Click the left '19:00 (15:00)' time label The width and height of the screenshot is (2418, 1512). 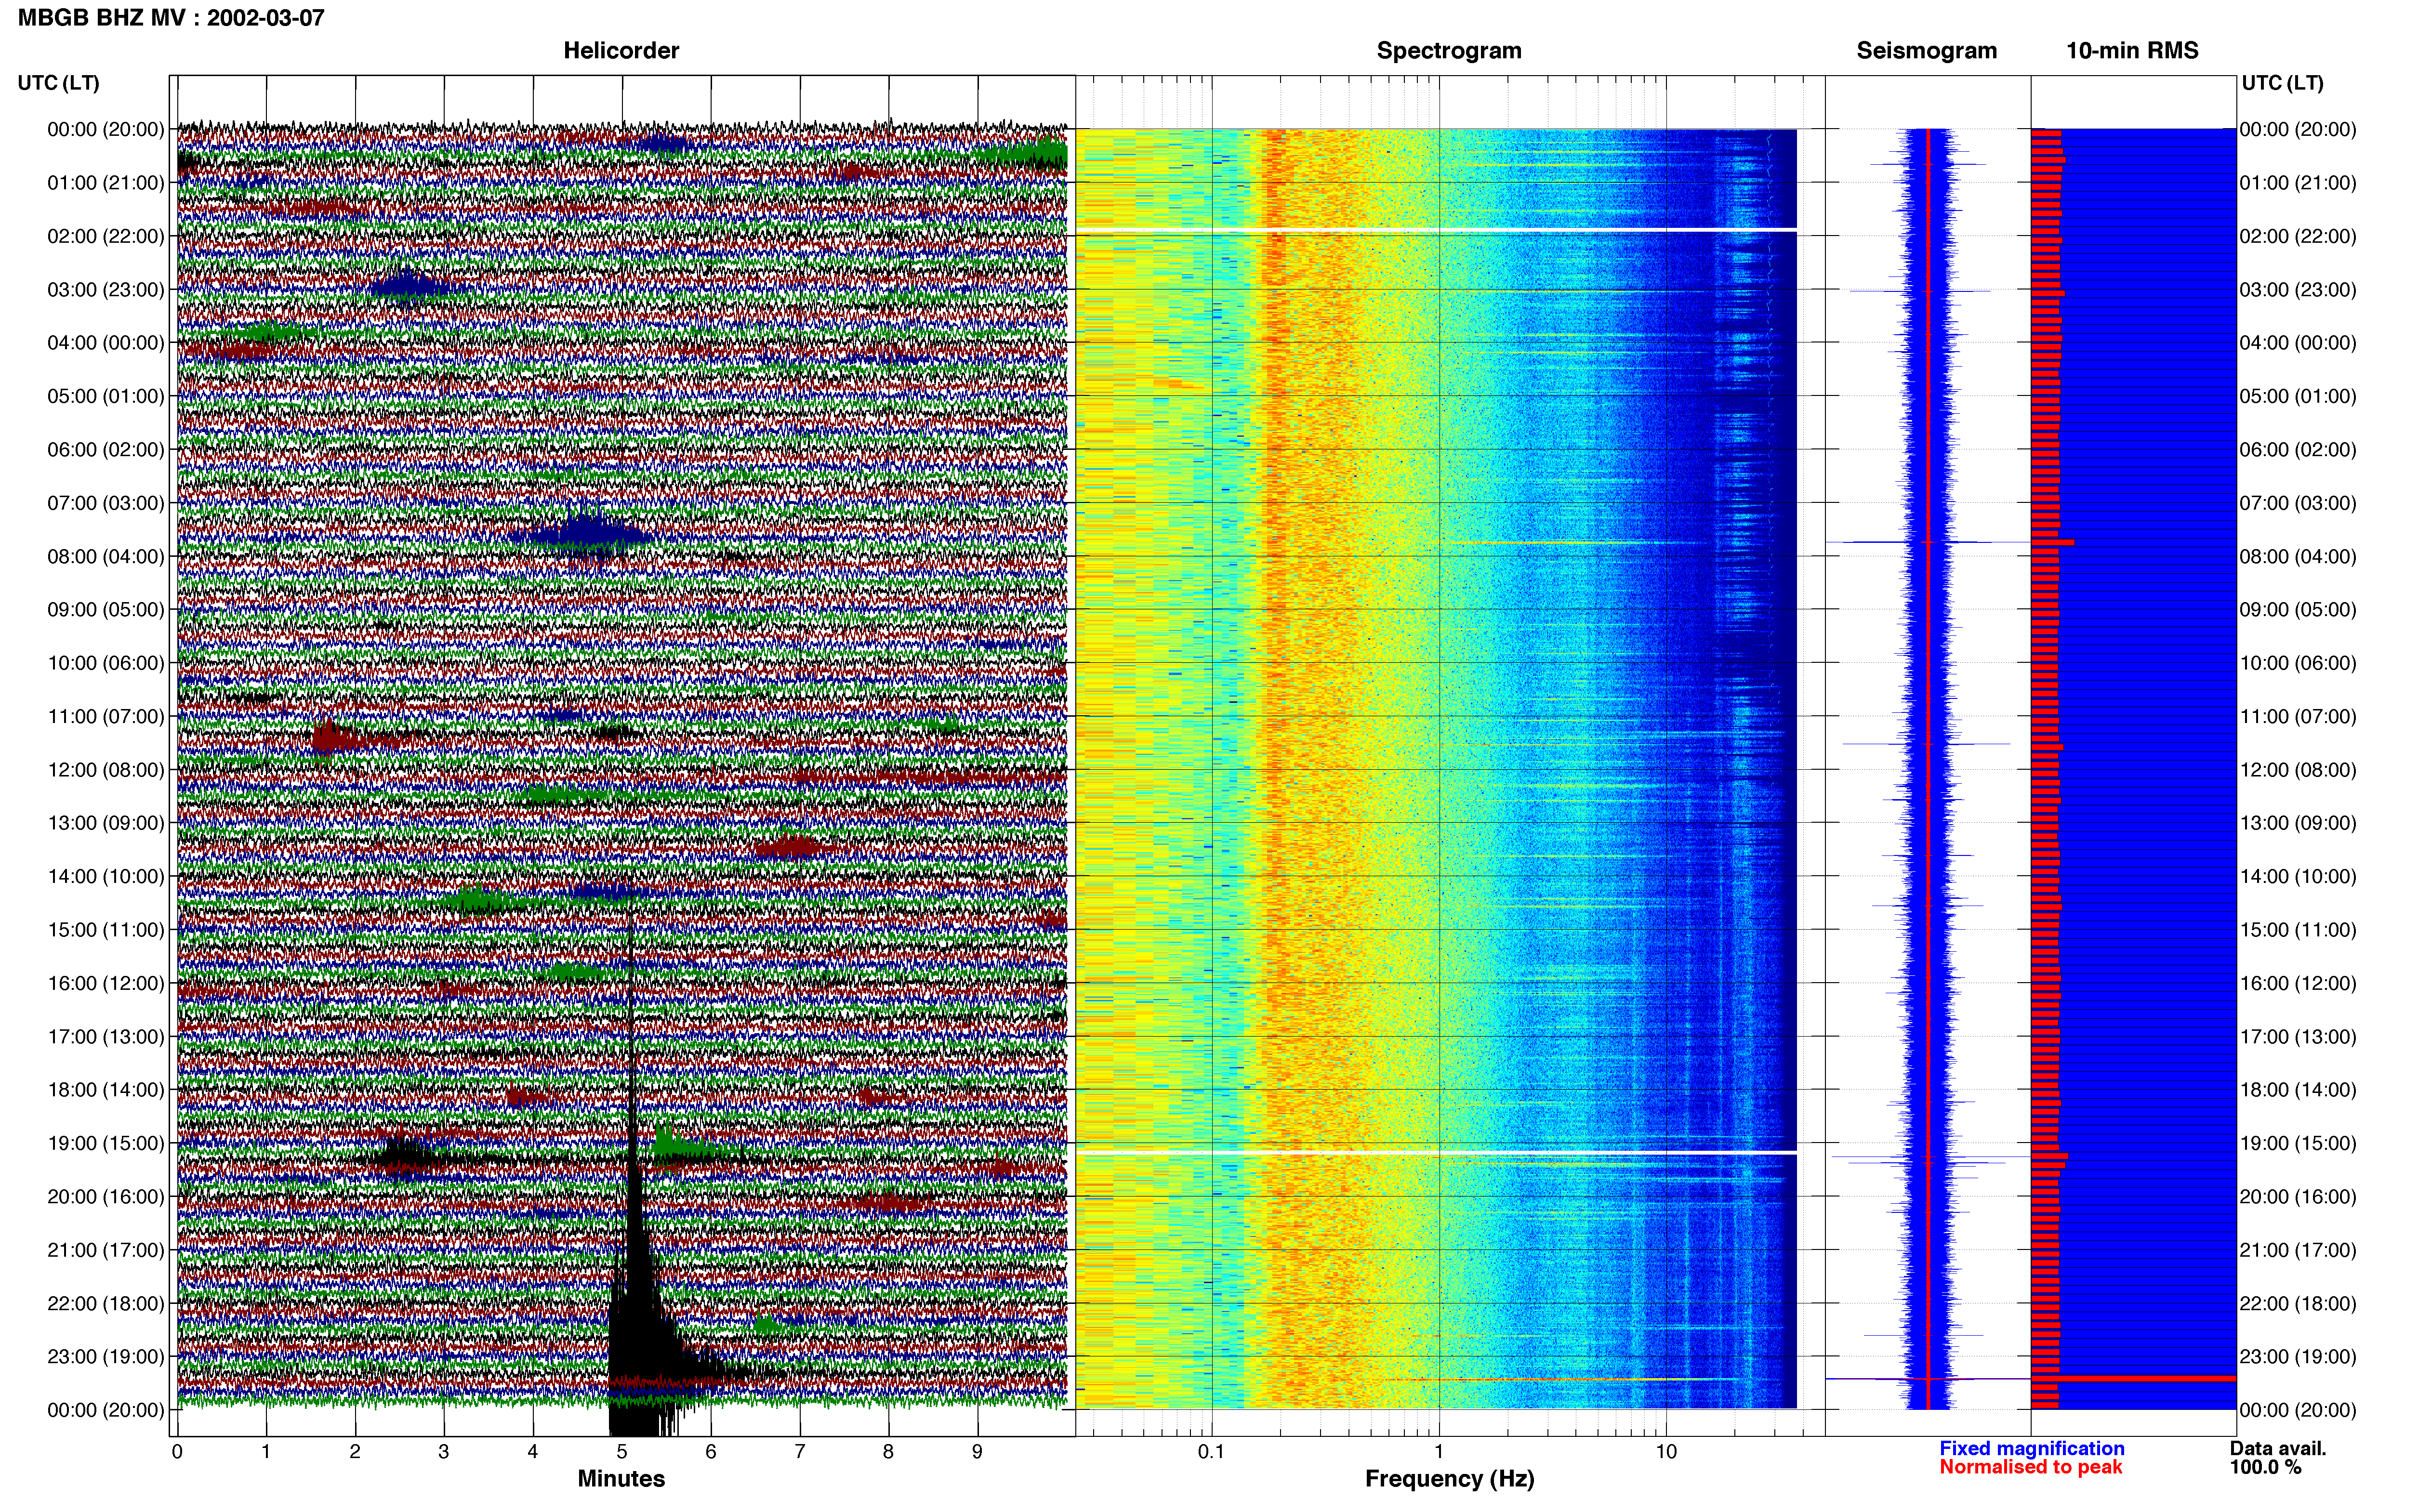pyautogui.click(x=106, y=1143)
